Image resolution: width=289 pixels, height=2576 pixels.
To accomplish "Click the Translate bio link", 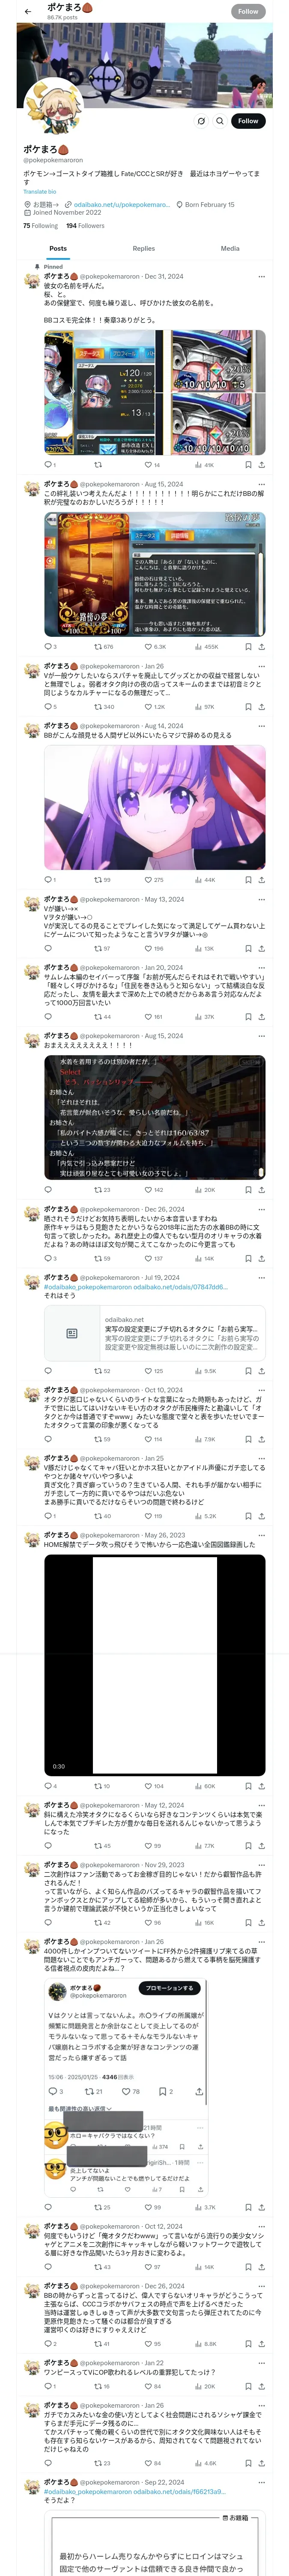I will point(40,191).
